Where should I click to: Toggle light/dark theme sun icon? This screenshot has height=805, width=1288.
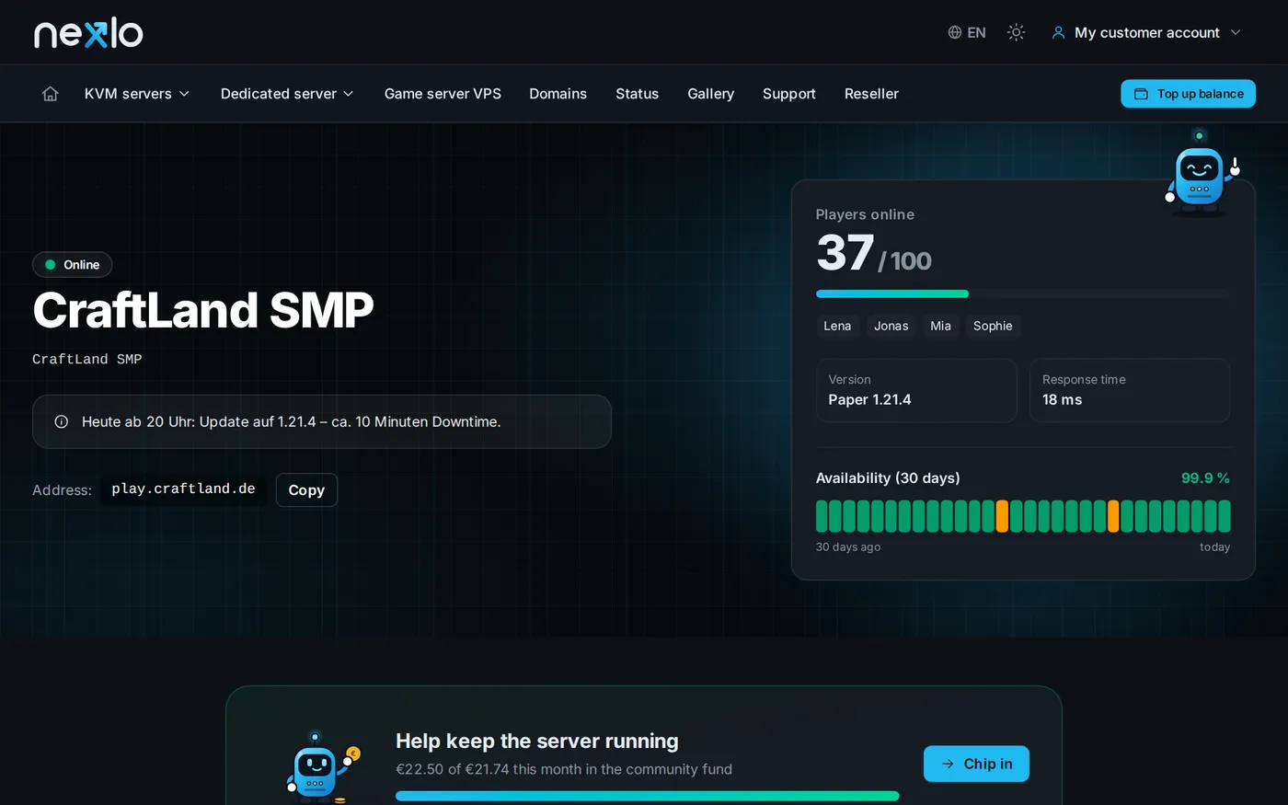(x=1016, y=32)
